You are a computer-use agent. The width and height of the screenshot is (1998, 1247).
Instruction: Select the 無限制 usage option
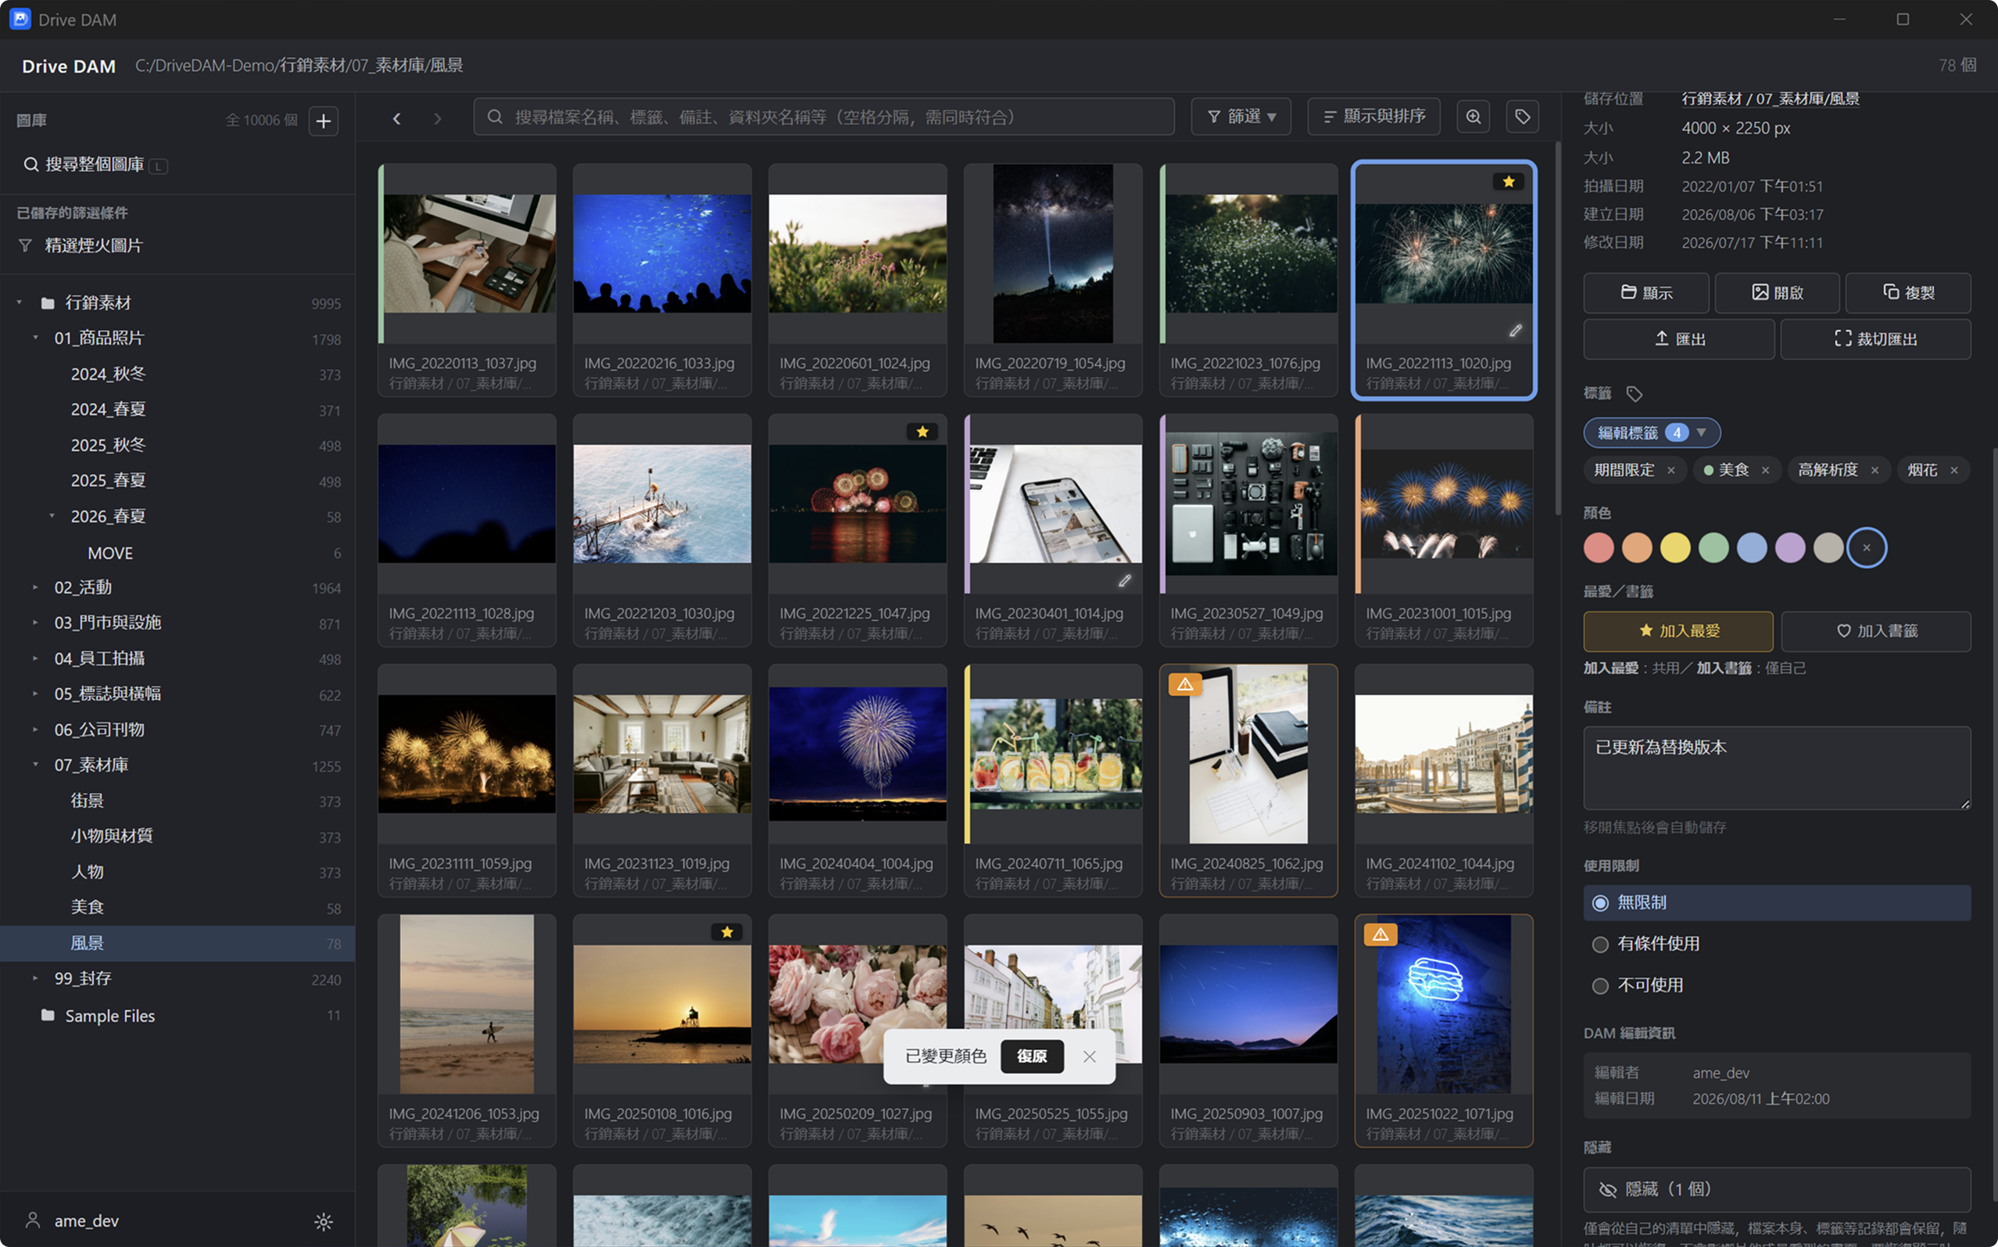pyautogui.click(x=1776, y=903)
